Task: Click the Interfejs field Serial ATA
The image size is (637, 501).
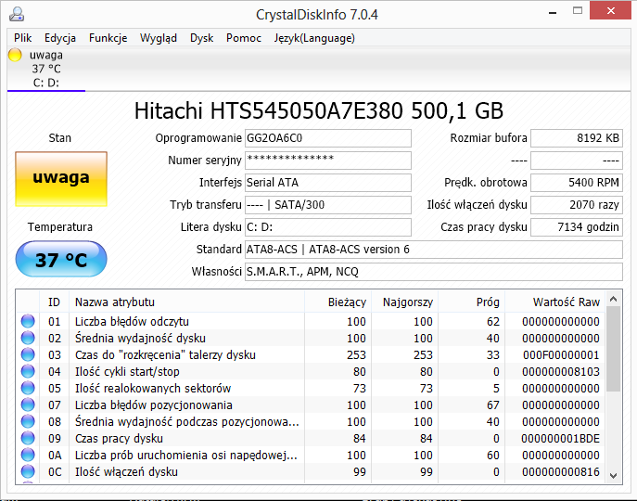Action: [x=328, y=183]
